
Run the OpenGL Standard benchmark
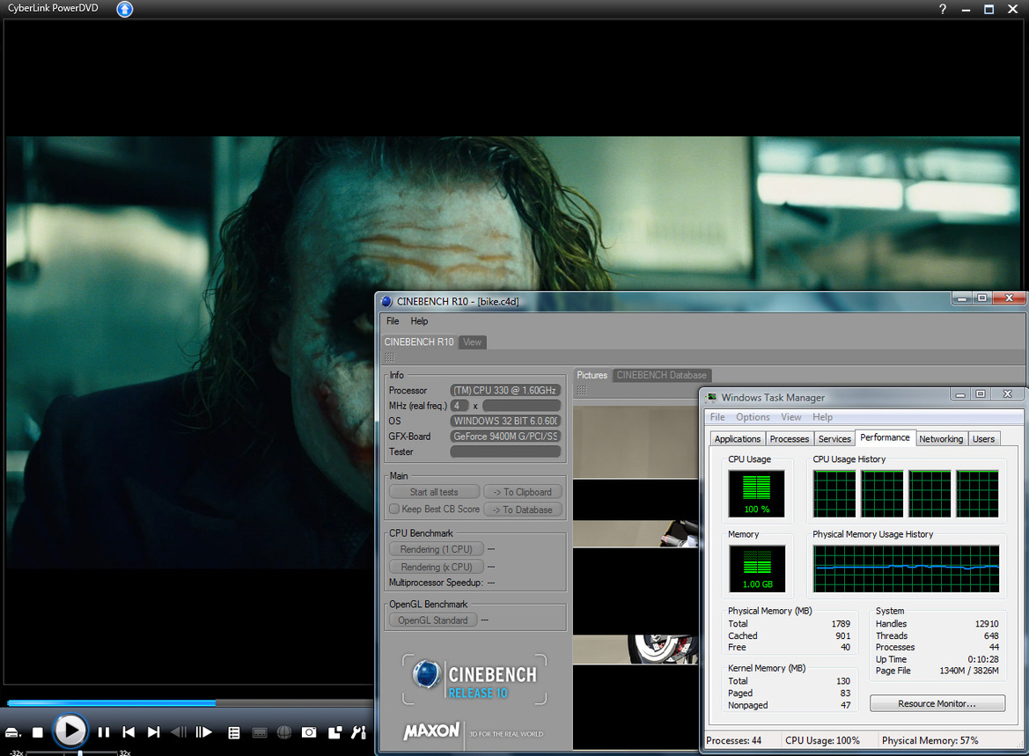pos(432,620)
